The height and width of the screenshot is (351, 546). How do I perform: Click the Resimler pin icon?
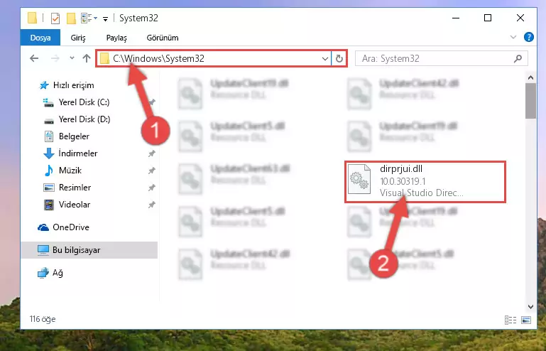tap(151, 188)
